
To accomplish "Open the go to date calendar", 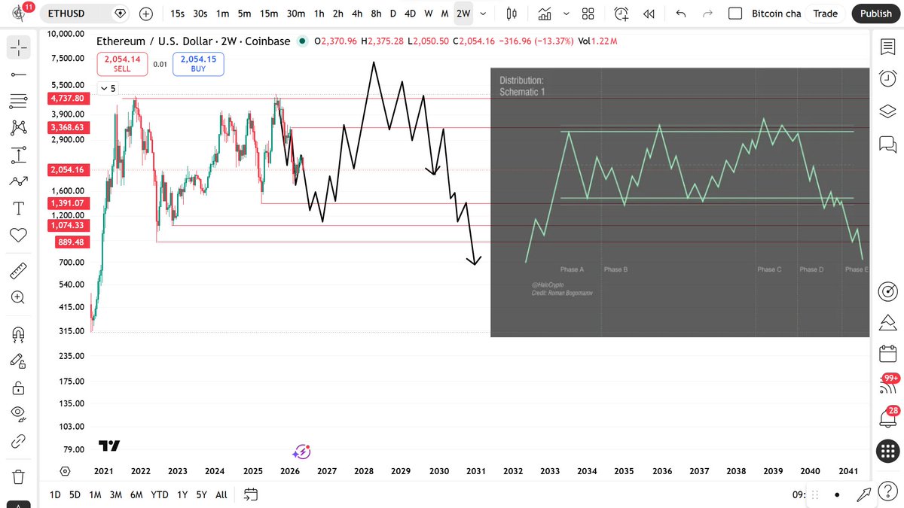I will pyautogui.click(x=251, y=494).
